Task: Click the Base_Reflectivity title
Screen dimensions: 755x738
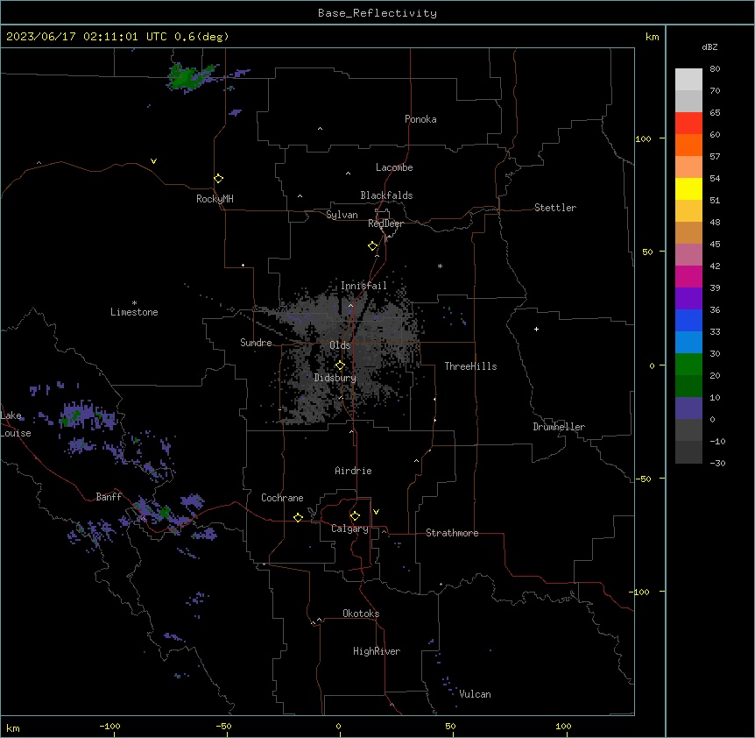Action: click(x=377, y=13)
